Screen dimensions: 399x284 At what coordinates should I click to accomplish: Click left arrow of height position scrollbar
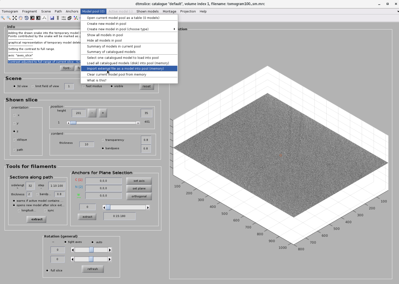[x=68, y=123]
